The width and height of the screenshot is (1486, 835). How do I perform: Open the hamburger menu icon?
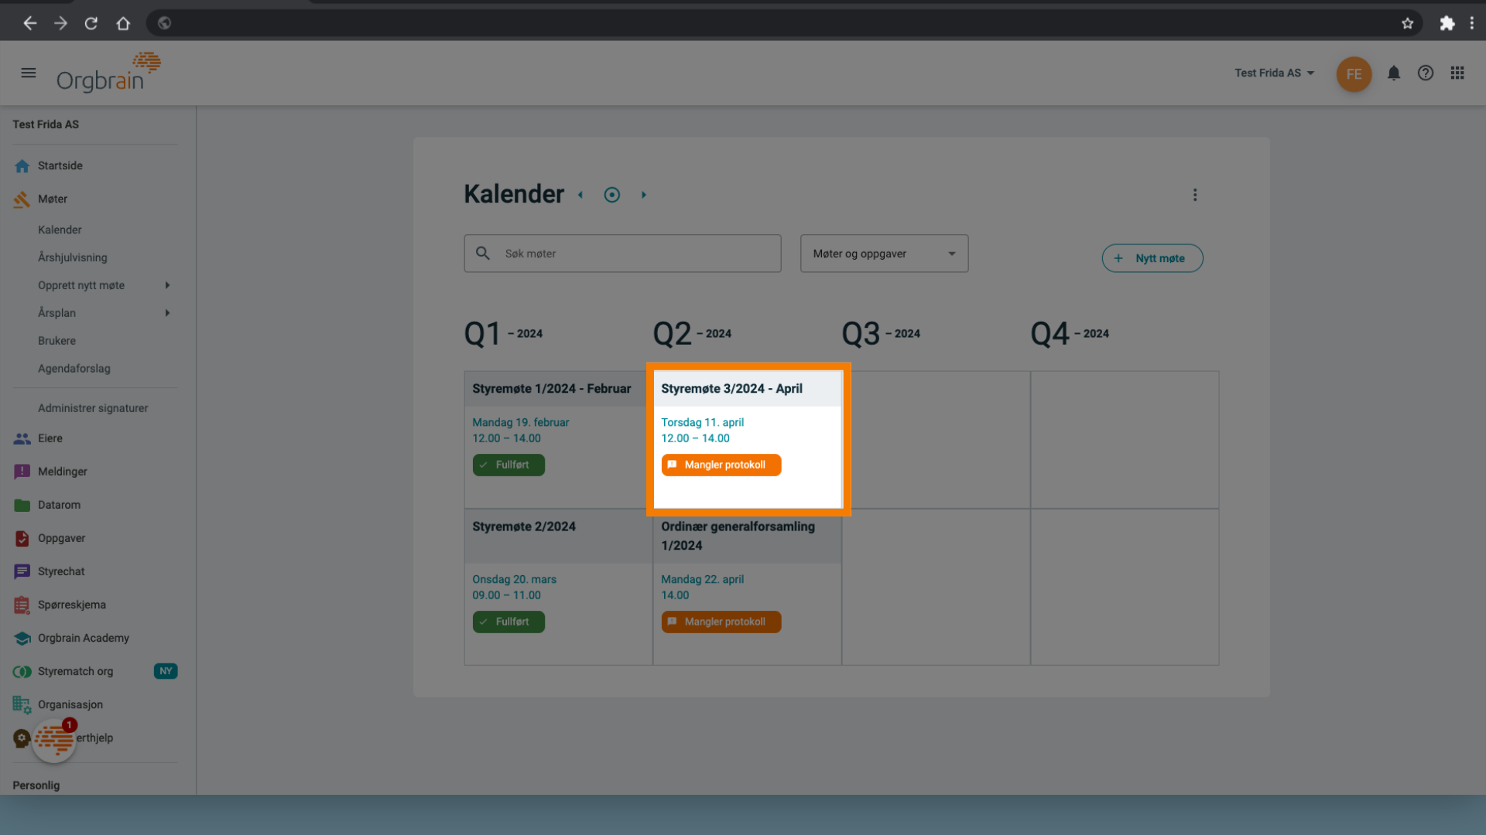29,73
